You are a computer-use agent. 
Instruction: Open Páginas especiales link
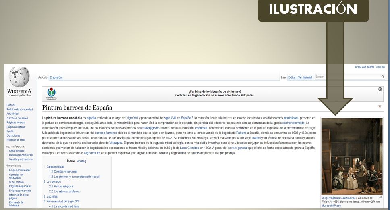pyautogui.click(x=20, y=186)
